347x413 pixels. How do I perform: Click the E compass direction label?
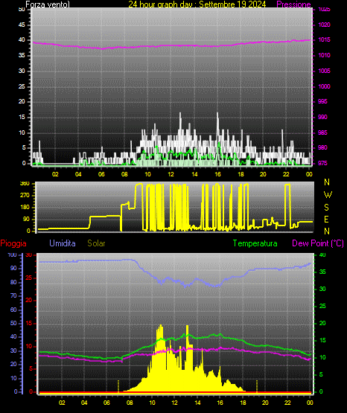pyautogui.click(x=326, y=219)
